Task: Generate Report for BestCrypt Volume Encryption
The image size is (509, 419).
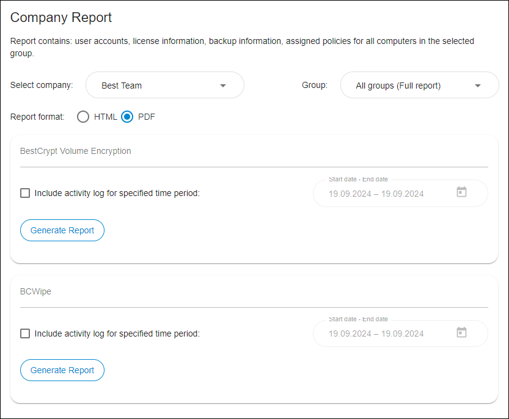Action: [x=62, y=230]
